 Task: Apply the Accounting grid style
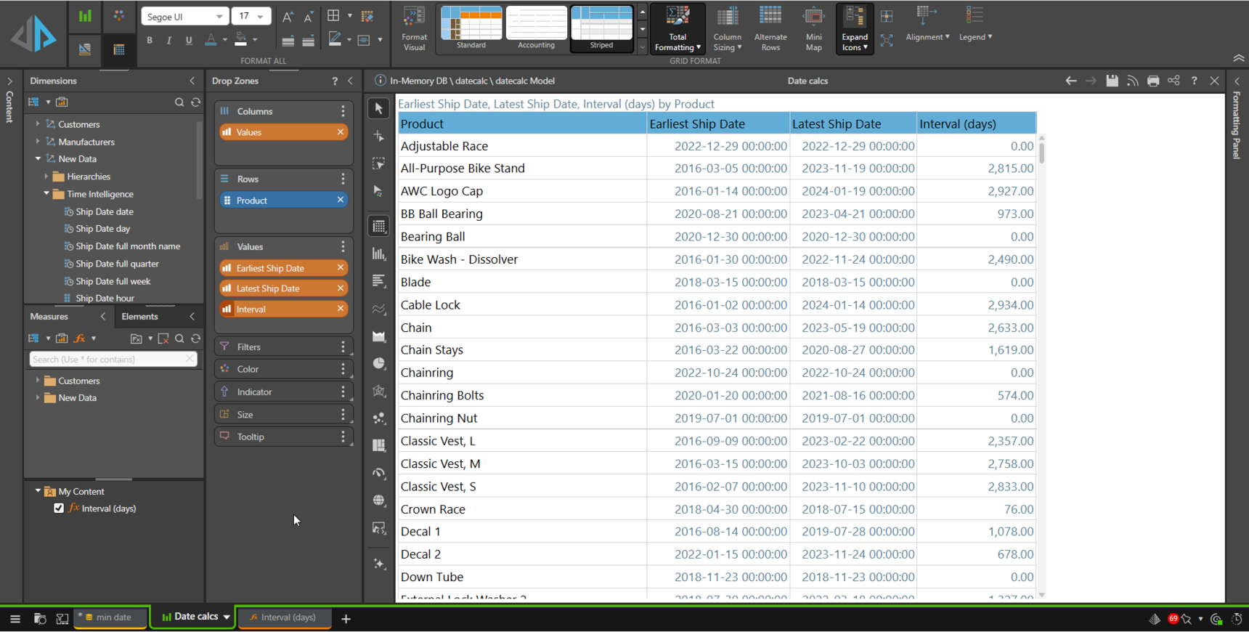(536, 28)
